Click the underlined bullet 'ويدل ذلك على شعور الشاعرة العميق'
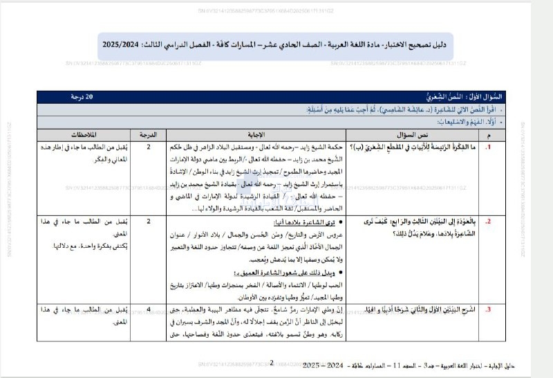The image size is (553, 378). point(285,273)
